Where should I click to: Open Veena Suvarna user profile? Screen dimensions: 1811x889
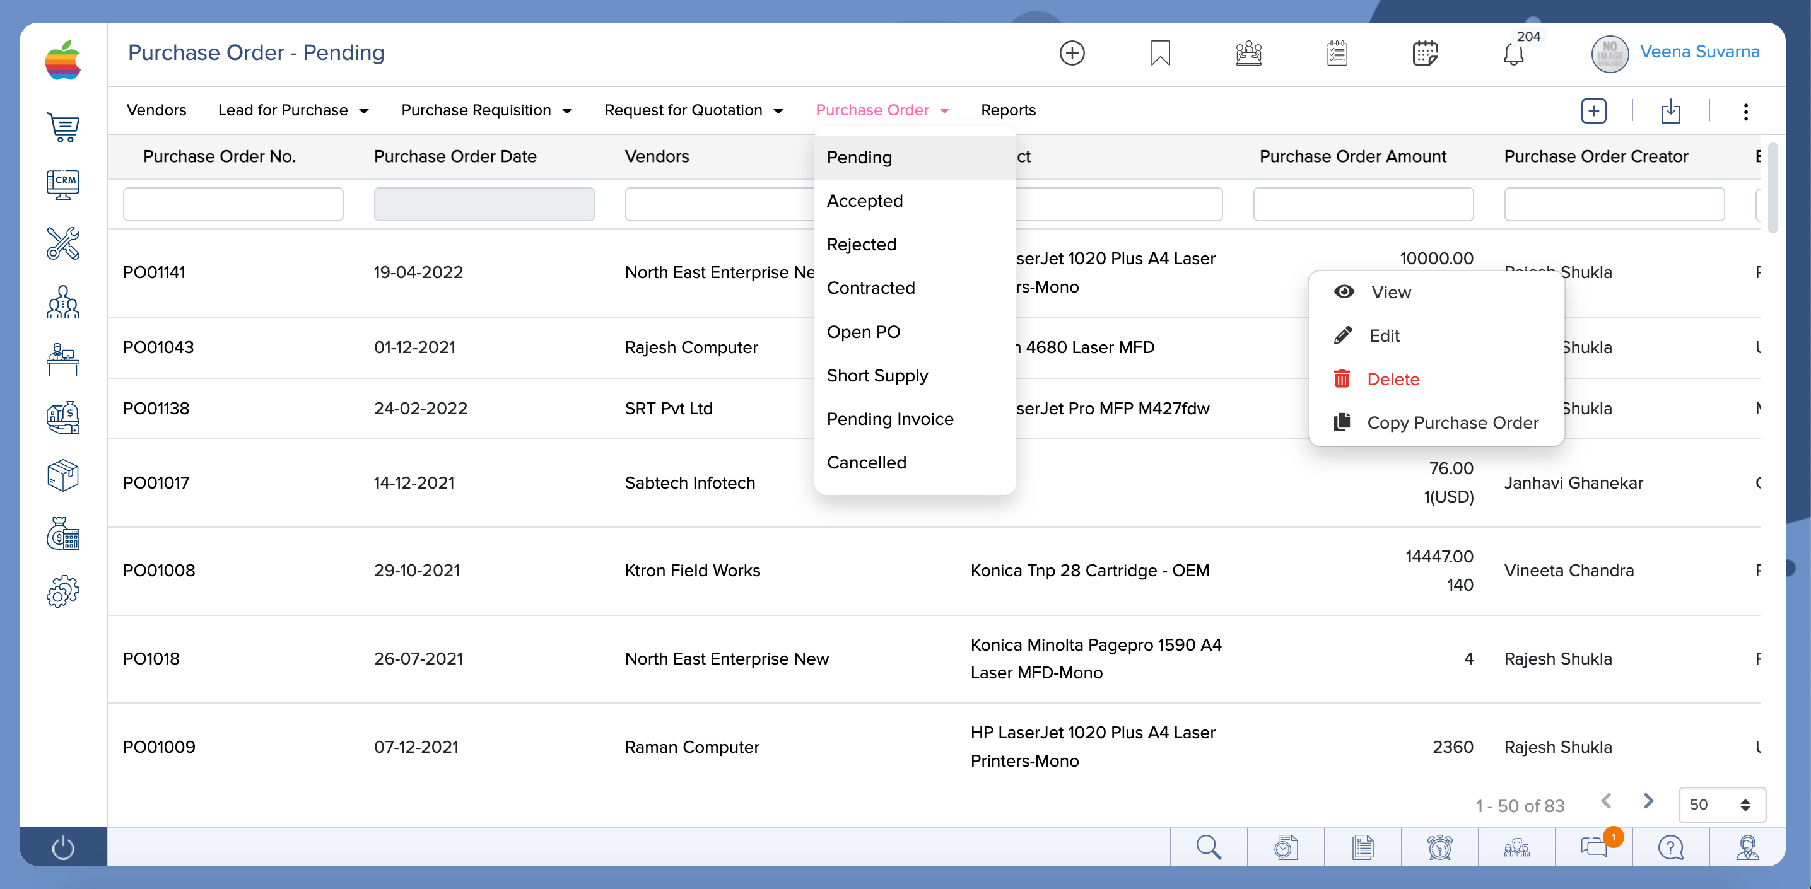click(x=1699, y=52)
